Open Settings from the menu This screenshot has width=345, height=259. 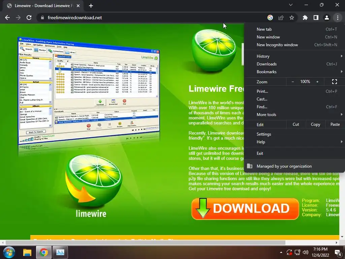tap(294, 134)
